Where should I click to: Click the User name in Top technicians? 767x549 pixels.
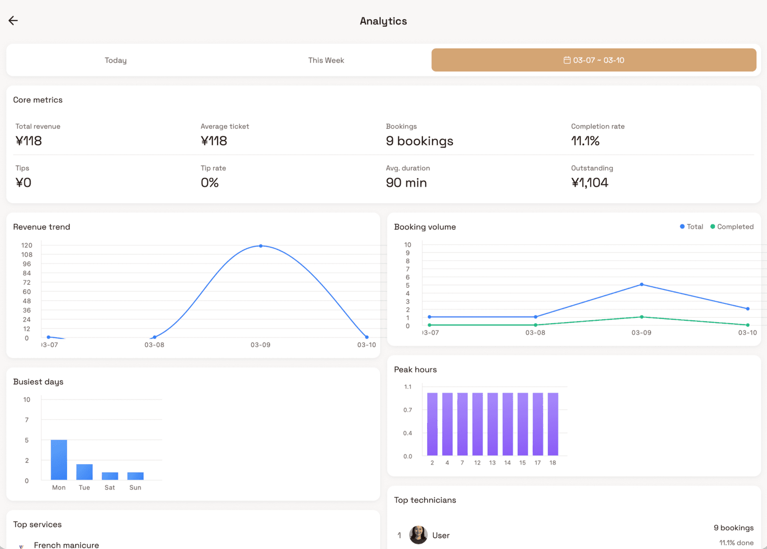(x=441, y=535)
